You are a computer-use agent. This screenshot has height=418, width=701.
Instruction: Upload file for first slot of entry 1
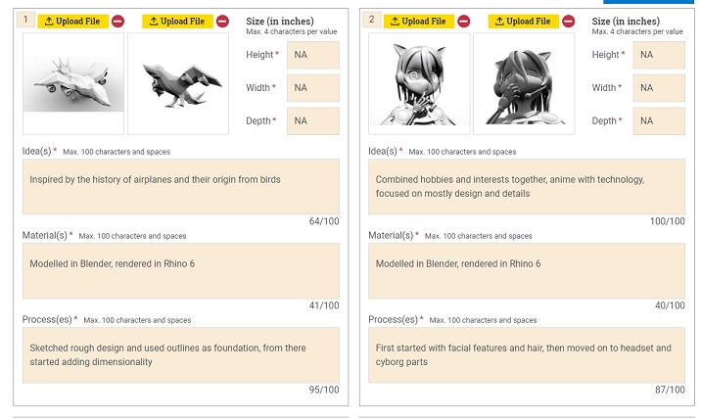[x=72, y=21]
